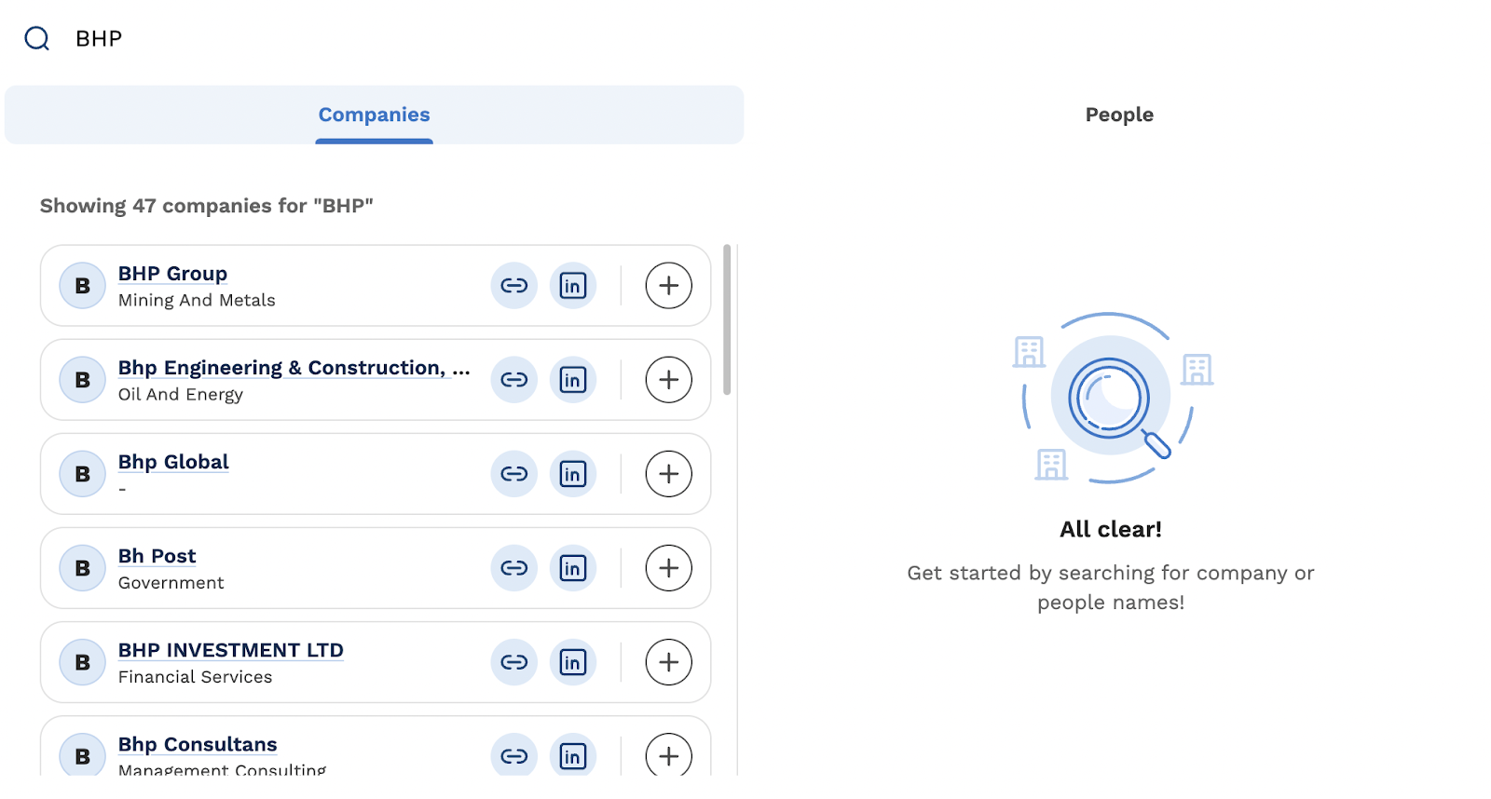1491x799 pixels.
Task: Add BHP Group with plus button
Action: [669, 286]
